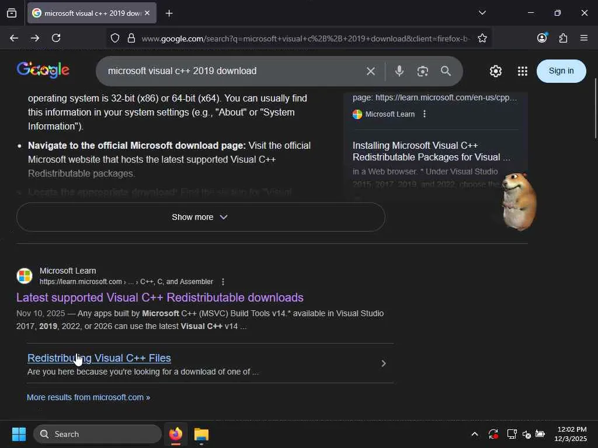598x448 pixels.
Task: Open Google quick settings gear
Action: 495,71
